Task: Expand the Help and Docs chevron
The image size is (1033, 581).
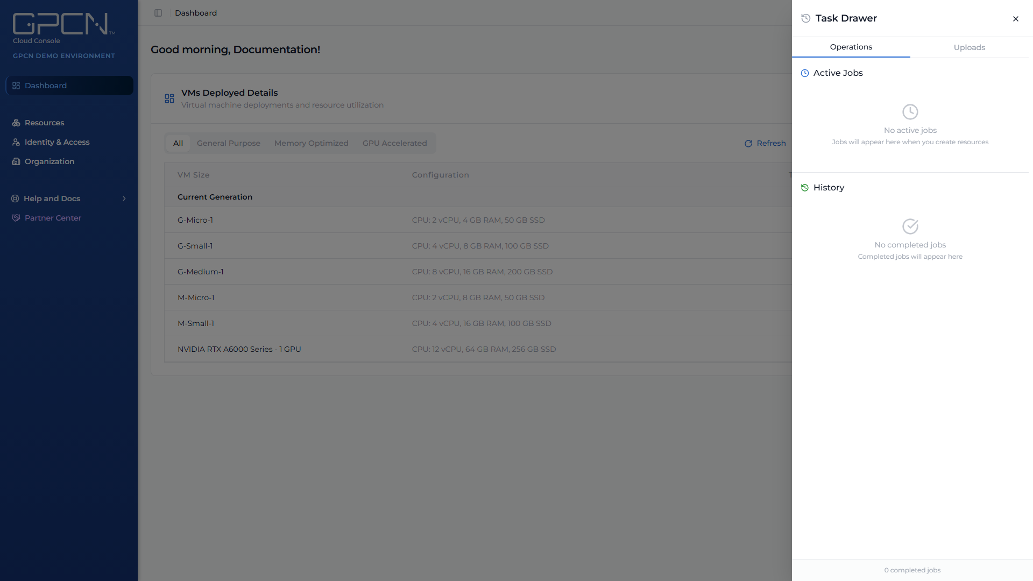Action: (x=124, y=199)
